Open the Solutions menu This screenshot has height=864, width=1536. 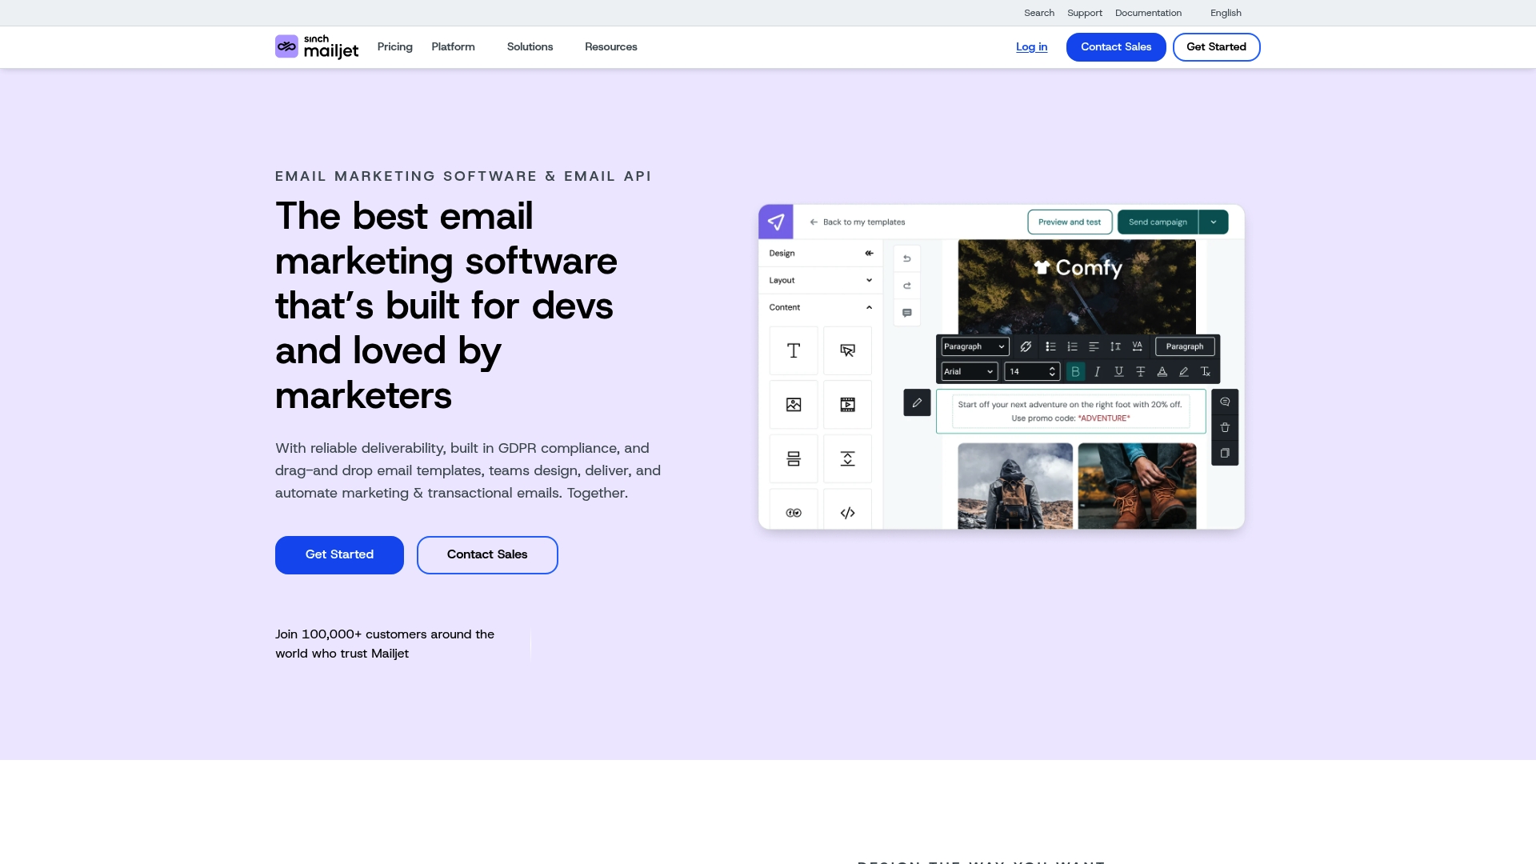coord(530,46)
